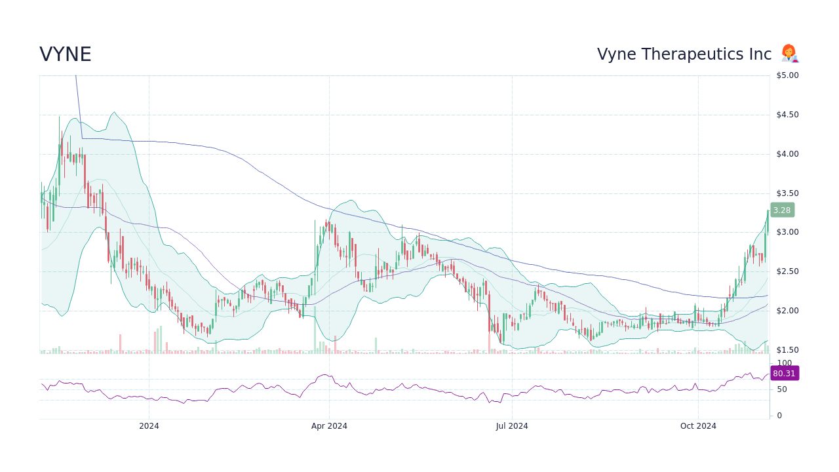The width and height of the screenshot is (839, 472).
Task: Click the Vyne Therapeutics Inc company name
Action: 684,54
